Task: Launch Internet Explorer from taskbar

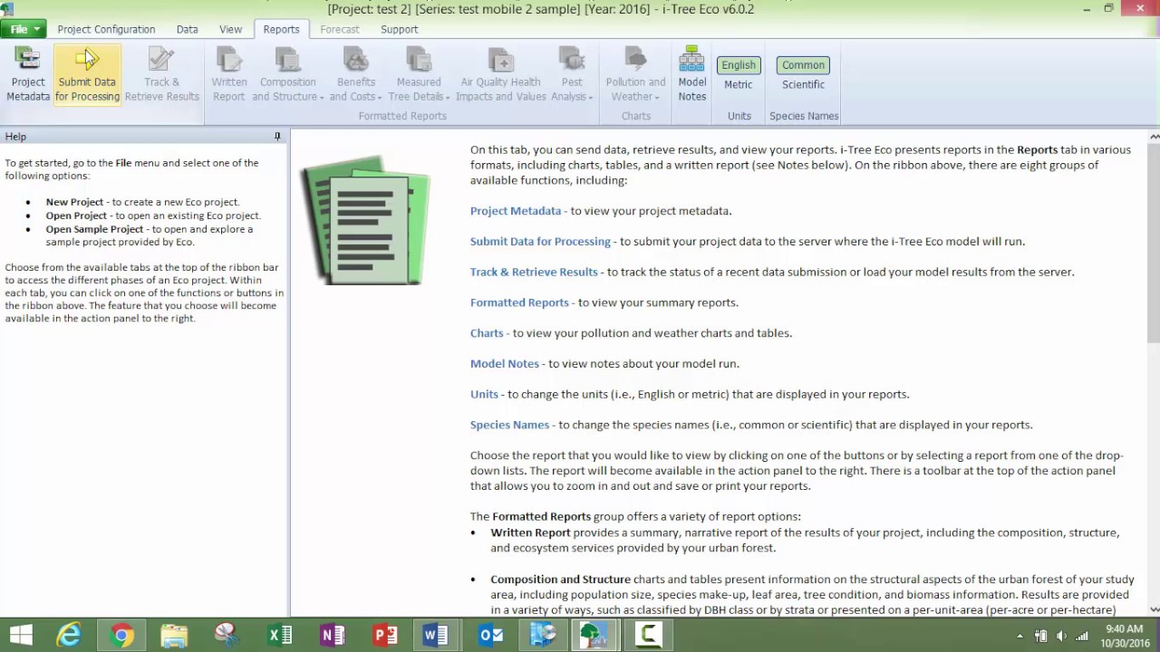Action: click(x=69, y=635)
